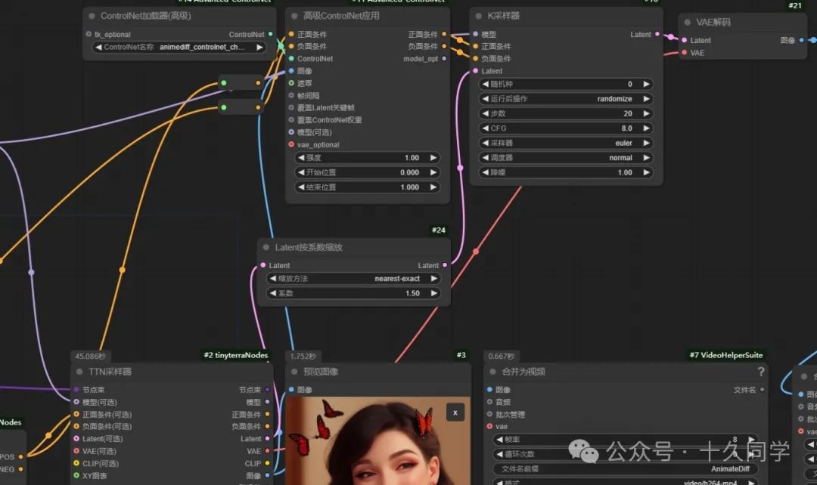817x485 pixels.
Task: Click the XY图表 input socket on TTN采样器
Action: (x=76, y=476)
